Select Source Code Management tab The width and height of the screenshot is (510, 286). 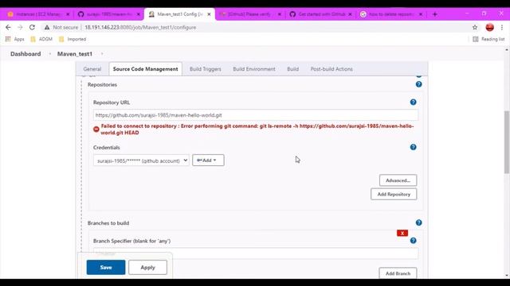point(145,69)
